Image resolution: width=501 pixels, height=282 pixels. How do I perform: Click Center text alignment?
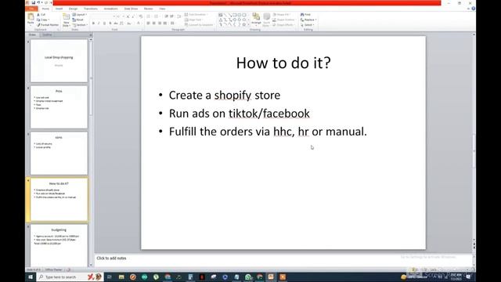coord(153,23)
